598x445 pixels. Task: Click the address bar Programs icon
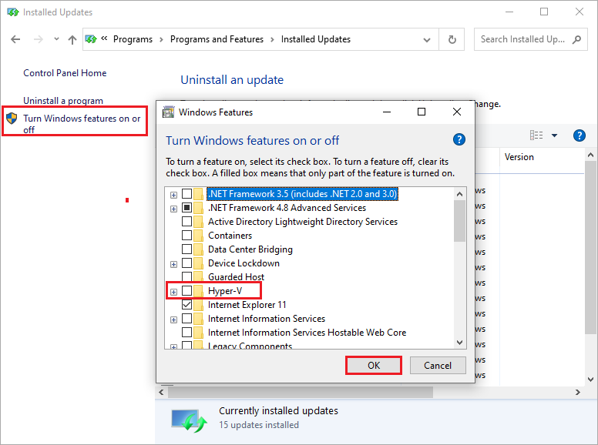pos(91,39)
